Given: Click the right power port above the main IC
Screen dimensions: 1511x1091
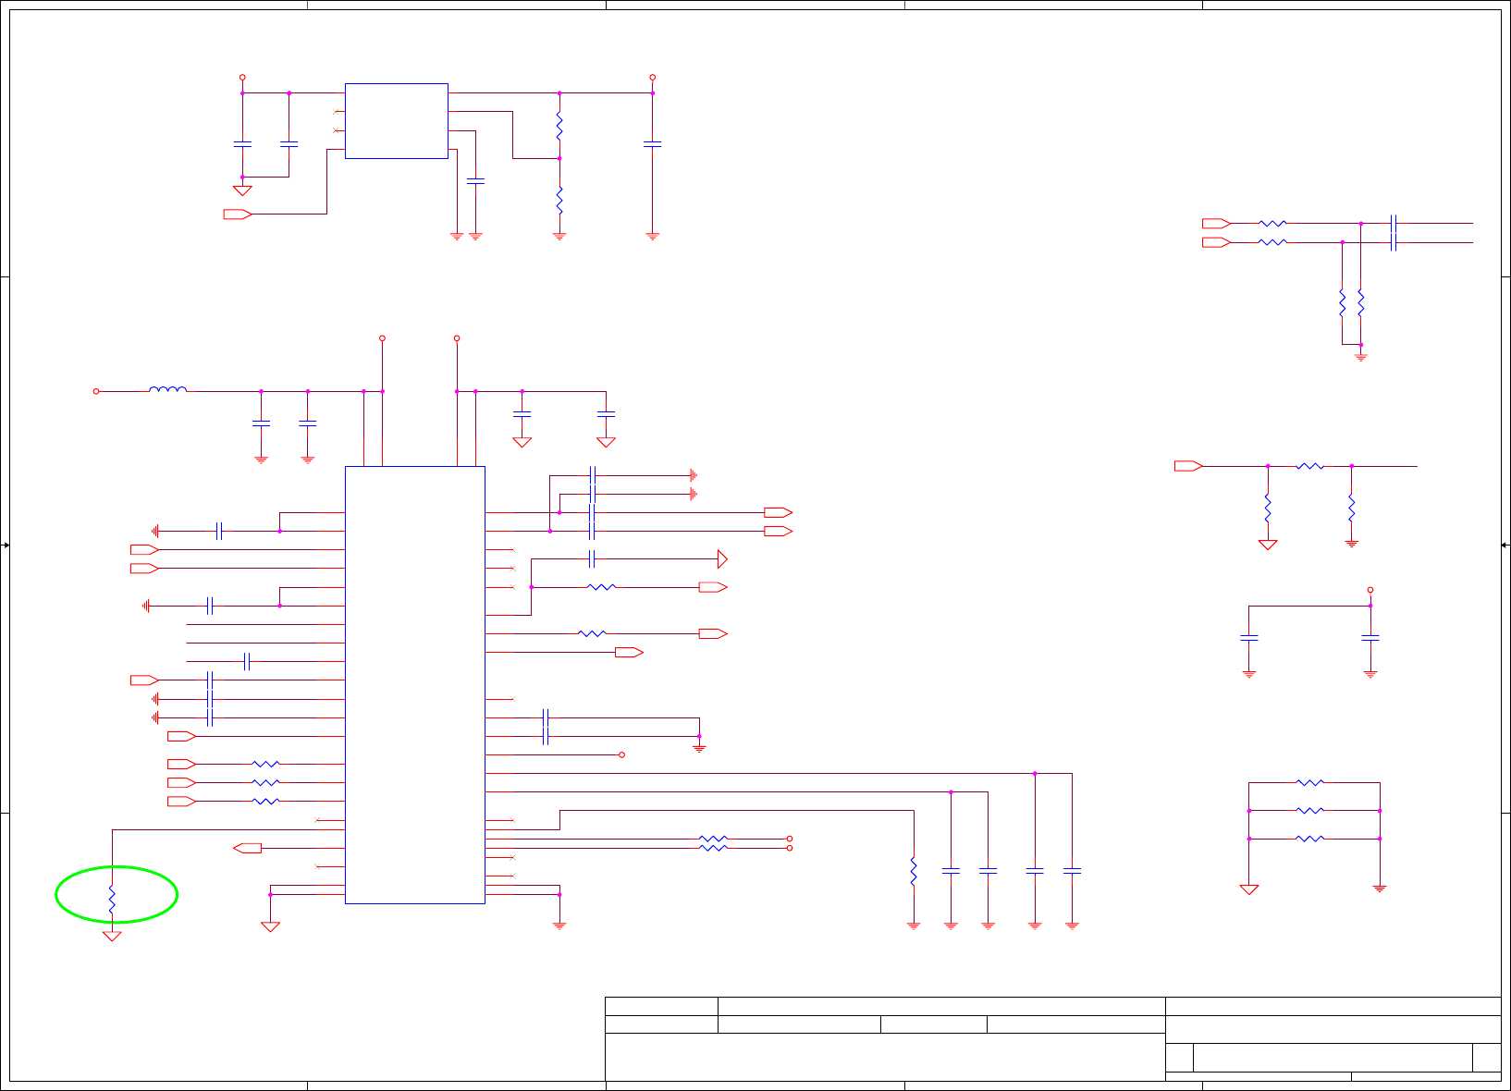Looking at the screenshot, I should (x=457, y=338).
